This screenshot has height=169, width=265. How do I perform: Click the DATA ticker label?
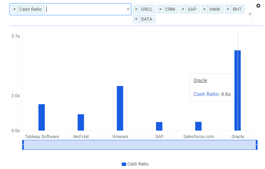[147, 19]
